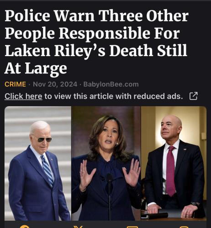This screenshot has width=211, height=228.
Task: Tap 'to view this article with reduced ads' text
Action: 114,96
